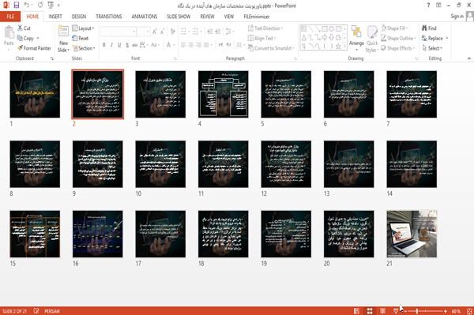Image resolution: width=474 pixels, height=315 pixels.
Task: Click Sign in link
Action: click(x=457, y=17)
